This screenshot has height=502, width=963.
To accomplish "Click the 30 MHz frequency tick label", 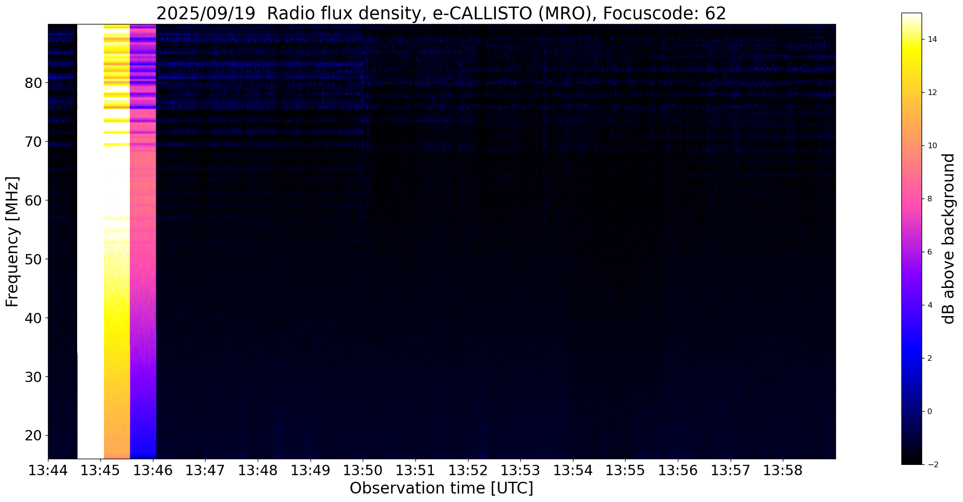I will pyautogui.click(x=33, y=377).
